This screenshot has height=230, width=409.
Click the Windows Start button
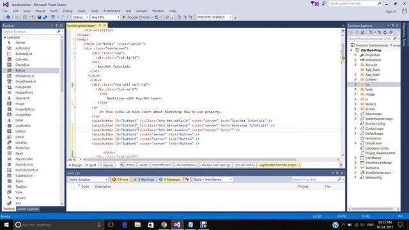(6, 225)
